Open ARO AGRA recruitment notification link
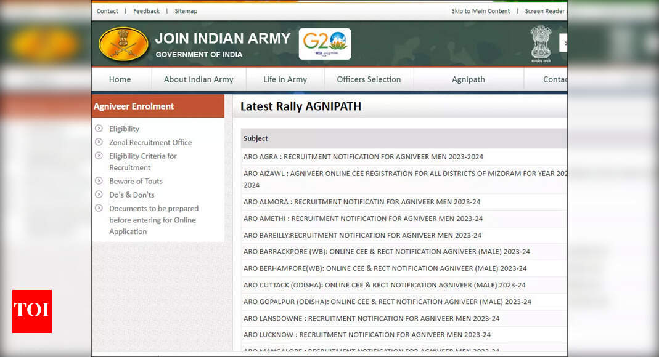Viewport: 659px width, 357px height. click(363, 156)
